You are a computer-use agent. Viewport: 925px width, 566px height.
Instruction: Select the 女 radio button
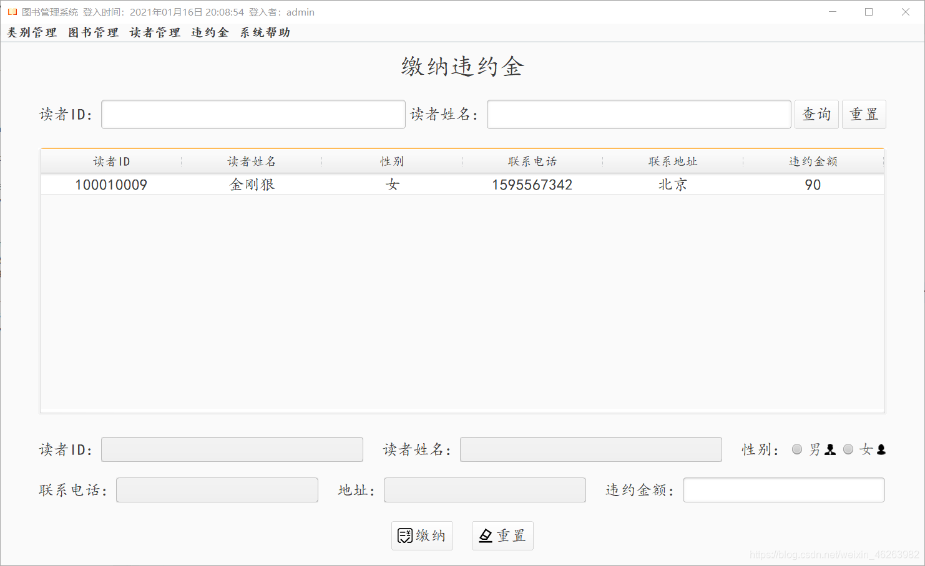848,449
